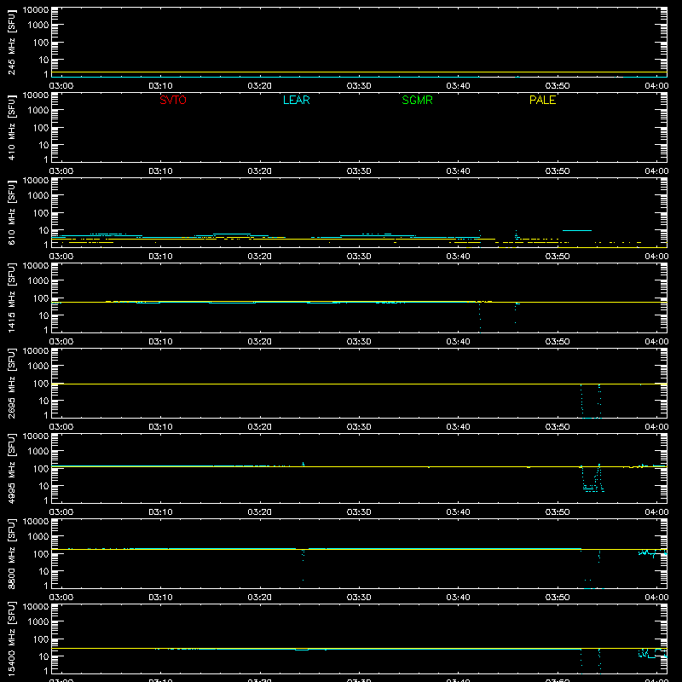Viewport: 682px width, 682px height.
Task: Click the yellow PALE legend label
Action: pyautogui.click(x=542, y=100)
